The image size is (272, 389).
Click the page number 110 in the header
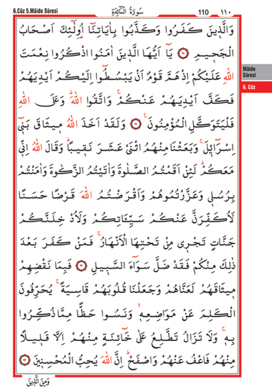203,12
